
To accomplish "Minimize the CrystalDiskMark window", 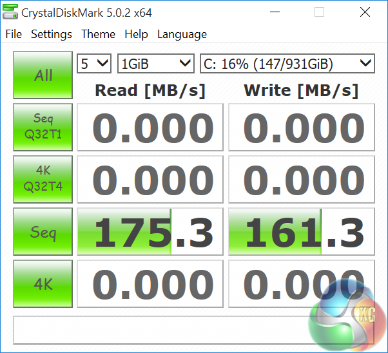I will coord(275,12).
